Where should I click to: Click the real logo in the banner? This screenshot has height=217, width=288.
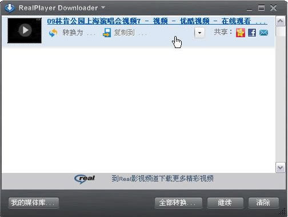click(85, 179)
